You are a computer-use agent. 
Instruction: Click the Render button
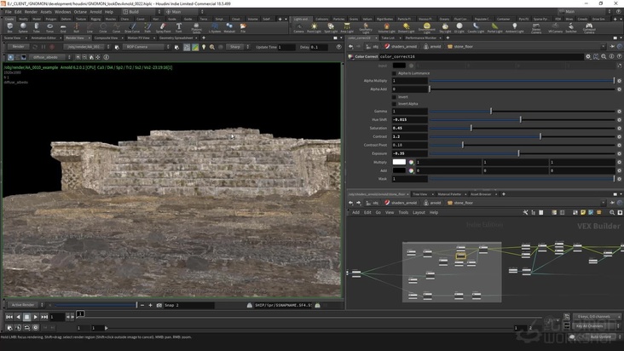tap(18, 47)
